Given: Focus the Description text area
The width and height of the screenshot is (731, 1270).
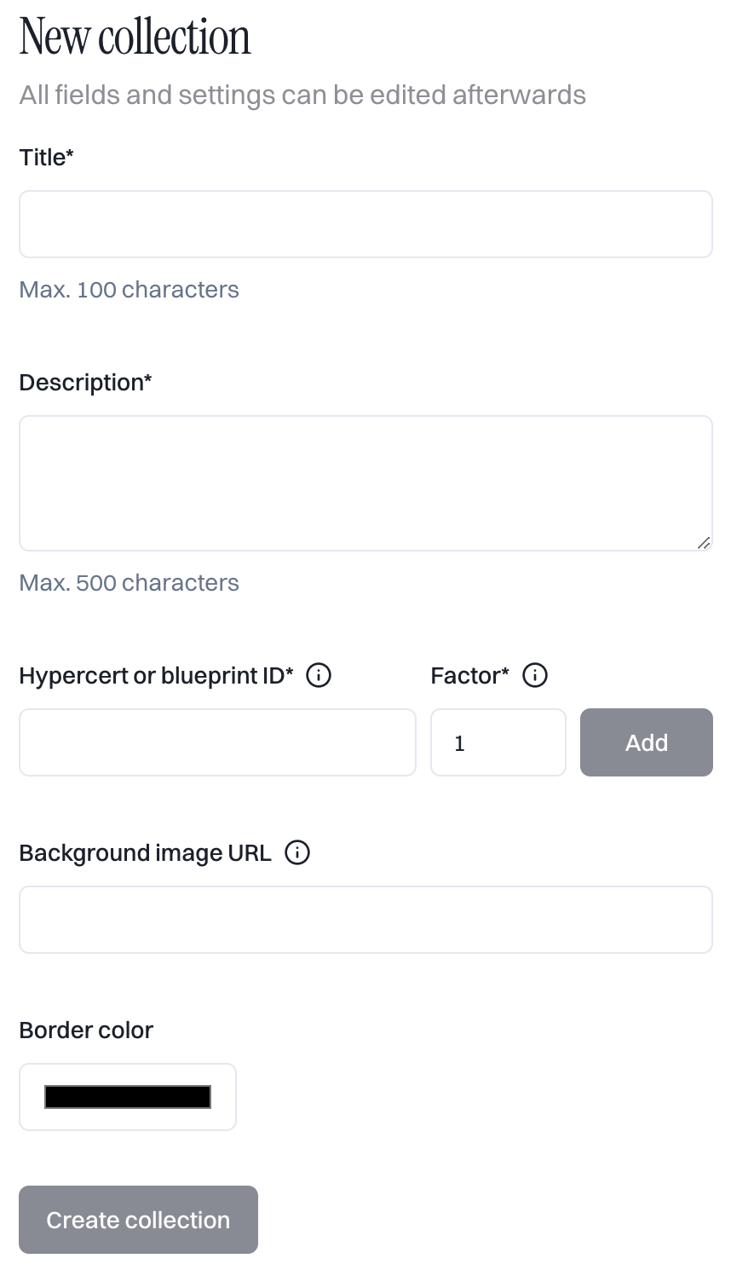Looking at the screenshot, I should [x=365, y=483].
